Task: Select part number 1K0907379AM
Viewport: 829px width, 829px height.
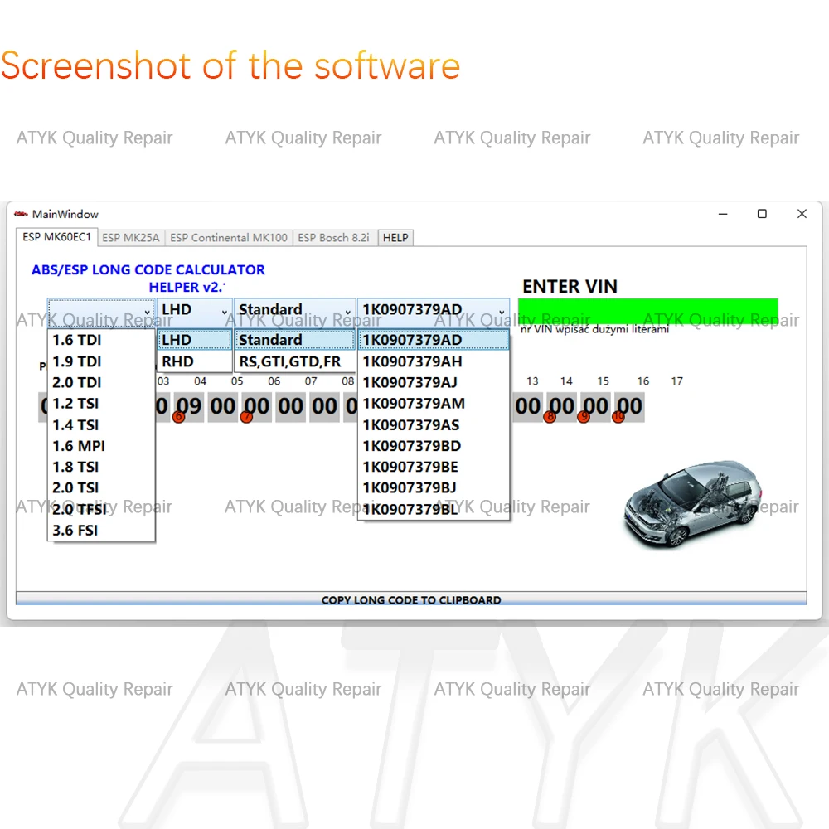Action: (434, 404)
